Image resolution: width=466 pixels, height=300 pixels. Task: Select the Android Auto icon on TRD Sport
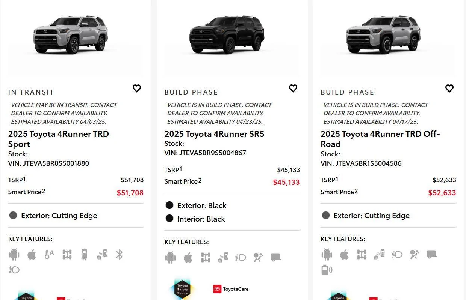pos(14,254)
